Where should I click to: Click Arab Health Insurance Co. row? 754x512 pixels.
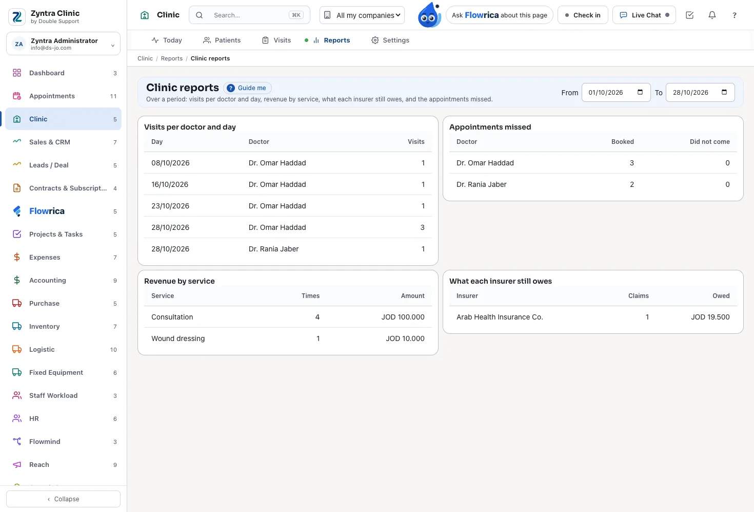pos(593,317)
